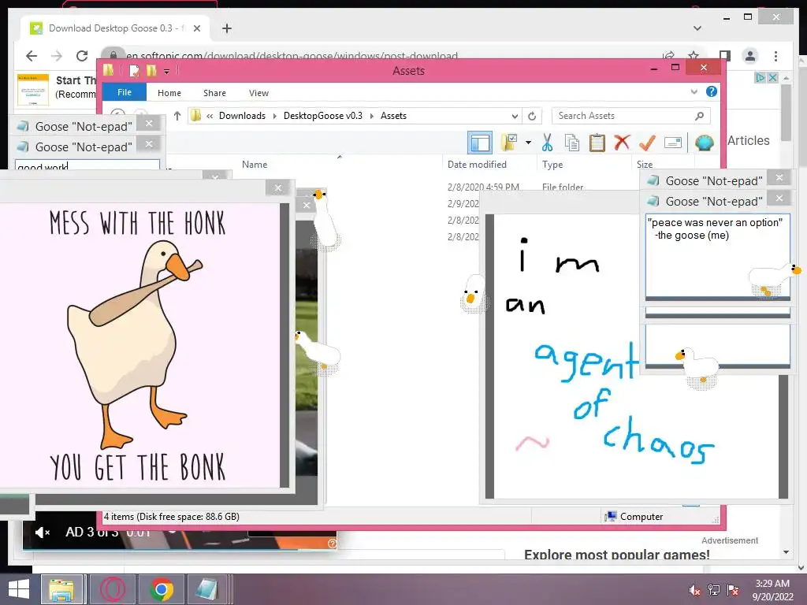Sort by the Date modified column header
The image size is (807, 605).
[x=477, y=165]
